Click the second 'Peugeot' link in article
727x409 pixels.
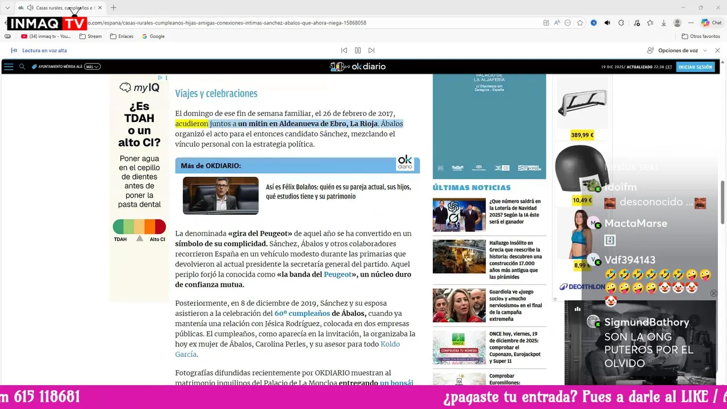tap(337, 274)
